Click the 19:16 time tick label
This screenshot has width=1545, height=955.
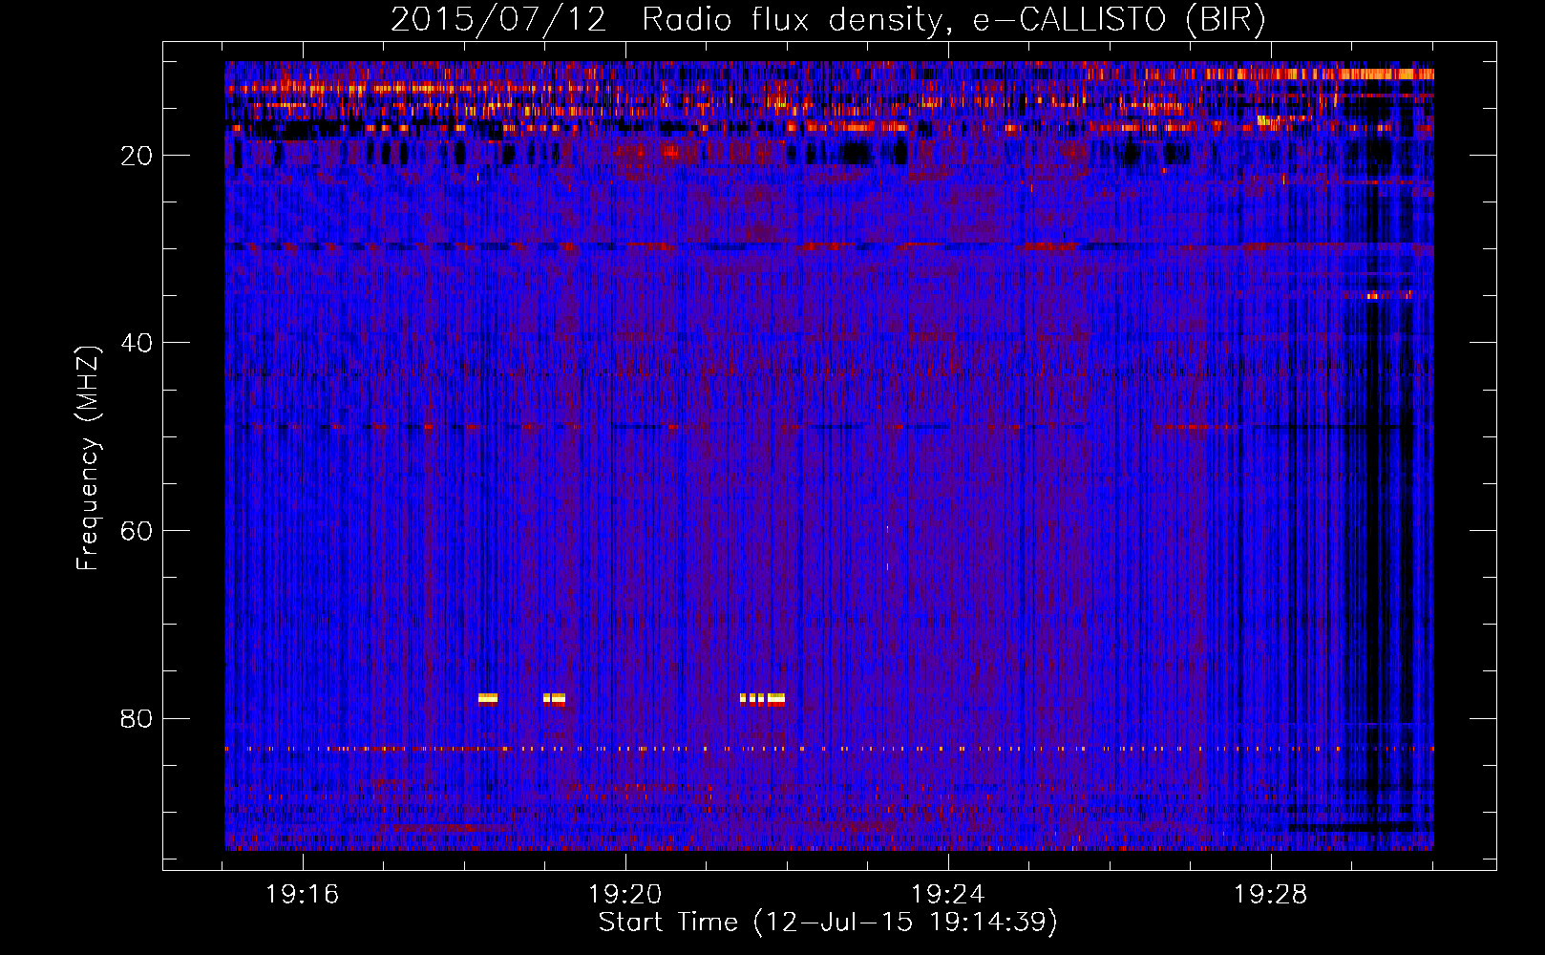coord(303,895)
